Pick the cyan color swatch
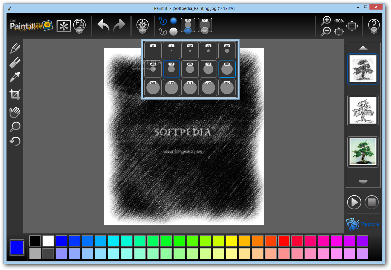The height and width of the screenshot is (270, 391). (114, 241)
